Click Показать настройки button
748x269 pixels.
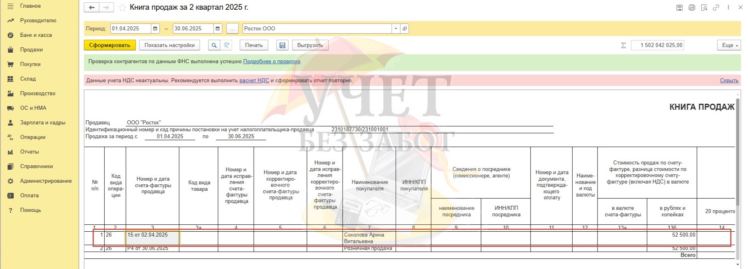pyautogui.click(x=170, y=45)
